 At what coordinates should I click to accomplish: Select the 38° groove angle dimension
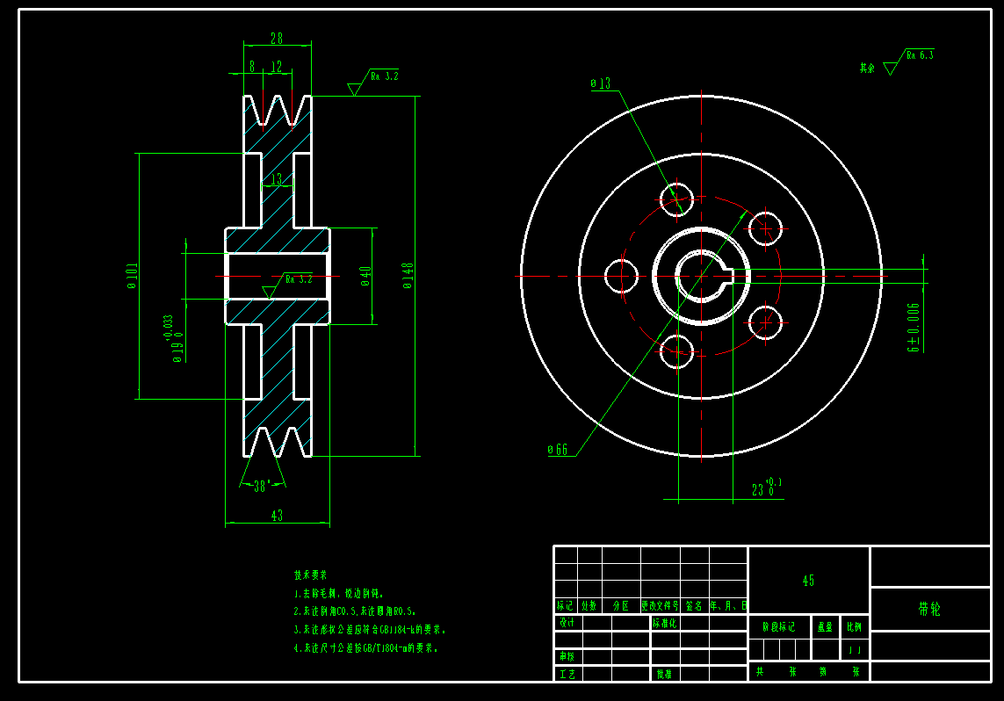pyautogui.click(x=262, y=487)
